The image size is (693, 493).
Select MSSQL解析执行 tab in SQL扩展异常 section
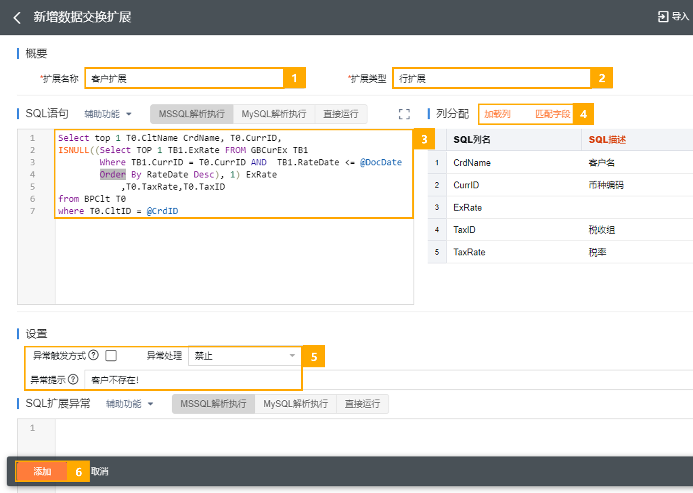click(x=214, y=404)
